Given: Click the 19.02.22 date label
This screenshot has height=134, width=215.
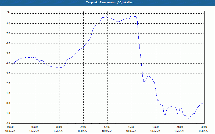Looking at the screenshot, I should tap(203, 131).
